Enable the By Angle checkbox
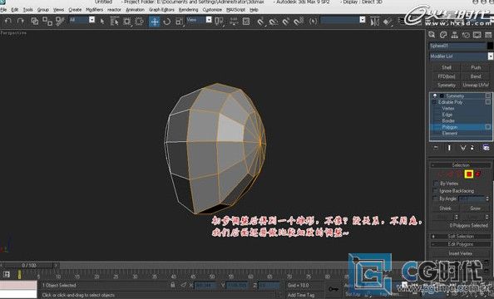Image resolution: width=494 pixels, height=299 pixels. pyautogui.click(x=436, y=199)
